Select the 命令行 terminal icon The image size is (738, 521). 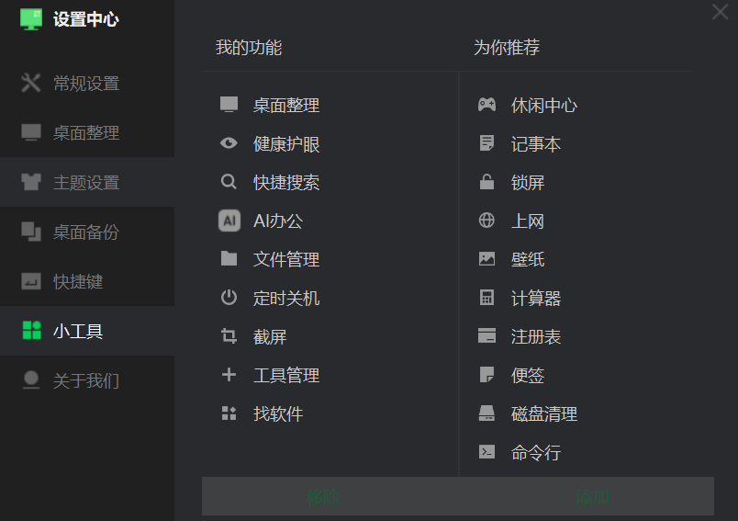[x=486, y=452]
